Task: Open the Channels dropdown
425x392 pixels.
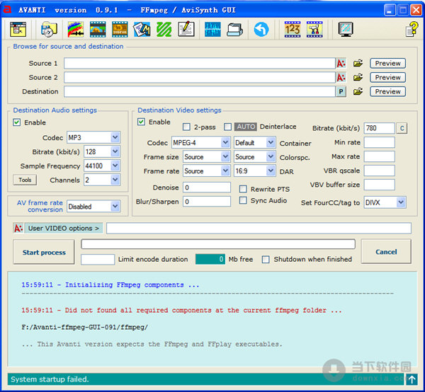Action: click(x=115, y=180)
